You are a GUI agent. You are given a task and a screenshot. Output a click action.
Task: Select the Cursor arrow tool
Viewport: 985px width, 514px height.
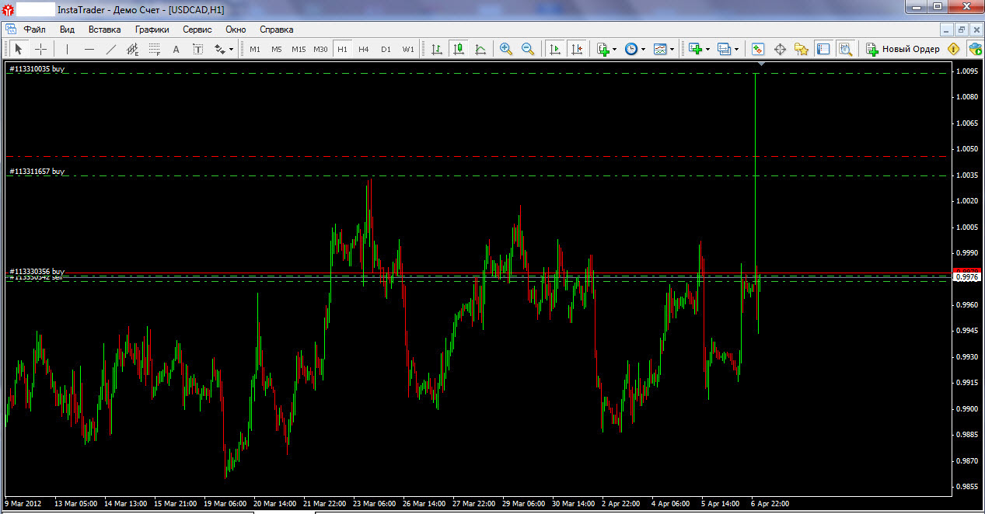(x=19, y=49)
